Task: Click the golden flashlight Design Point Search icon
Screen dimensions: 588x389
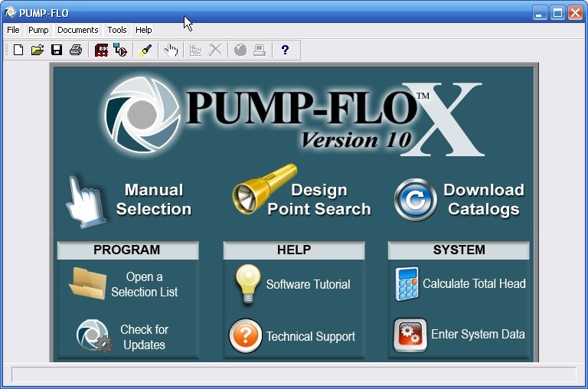Action: 264,188
